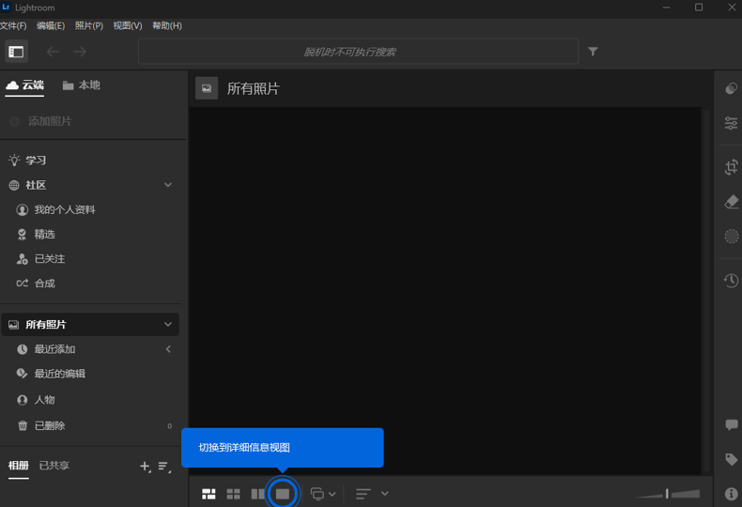The height and width of the screenshot is (507, 742).
Task: Click the add album plus icon
Action: click(146, 467)
